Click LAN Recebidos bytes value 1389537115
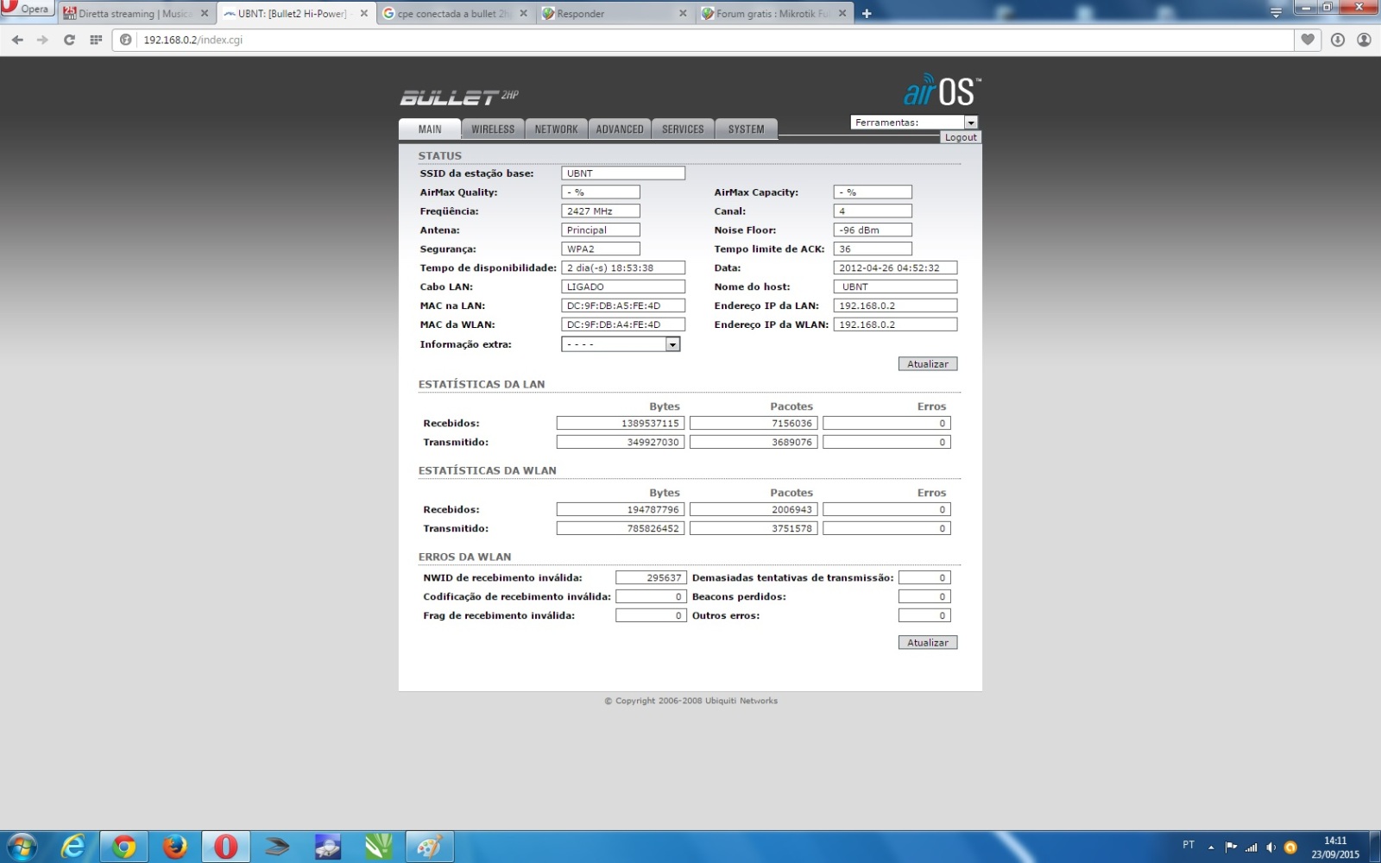Screen dimensions: 1381x863 (621, 423)
